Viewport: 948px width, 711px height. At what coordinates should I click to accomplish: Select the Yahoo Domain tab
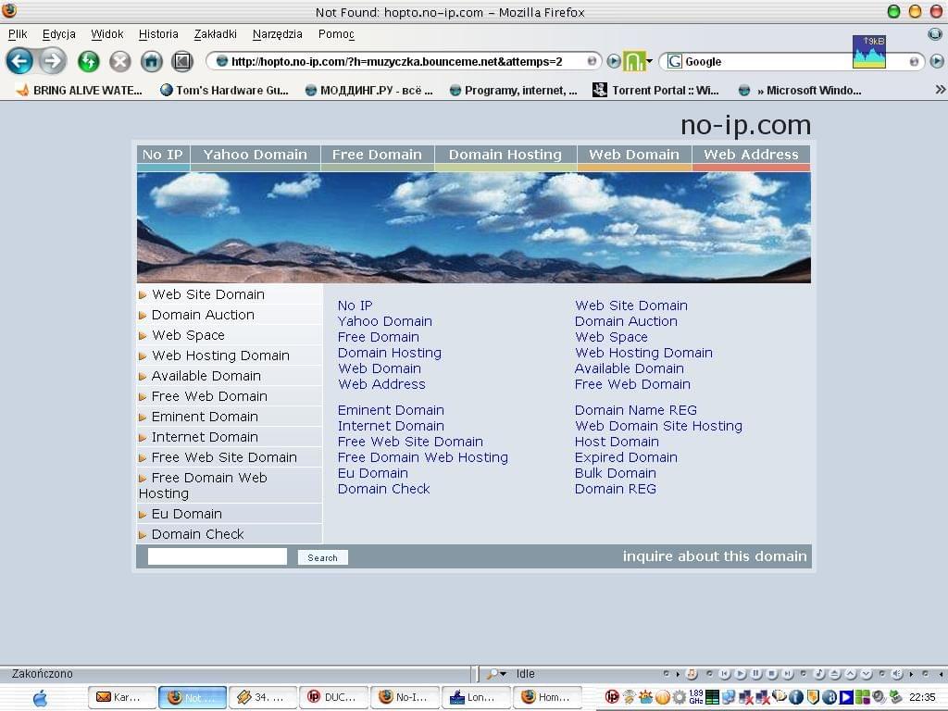pyautogui.click(x=256, y=155)
